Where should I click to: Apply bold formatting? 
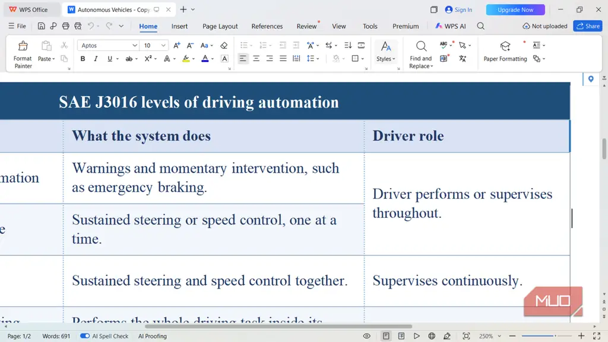point(83,59)
